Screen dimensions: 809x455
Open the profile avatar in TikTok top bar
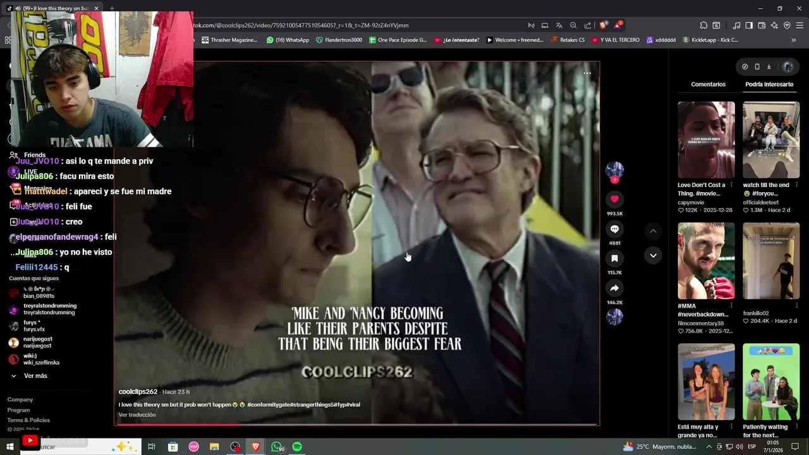[x=788, y=66]
